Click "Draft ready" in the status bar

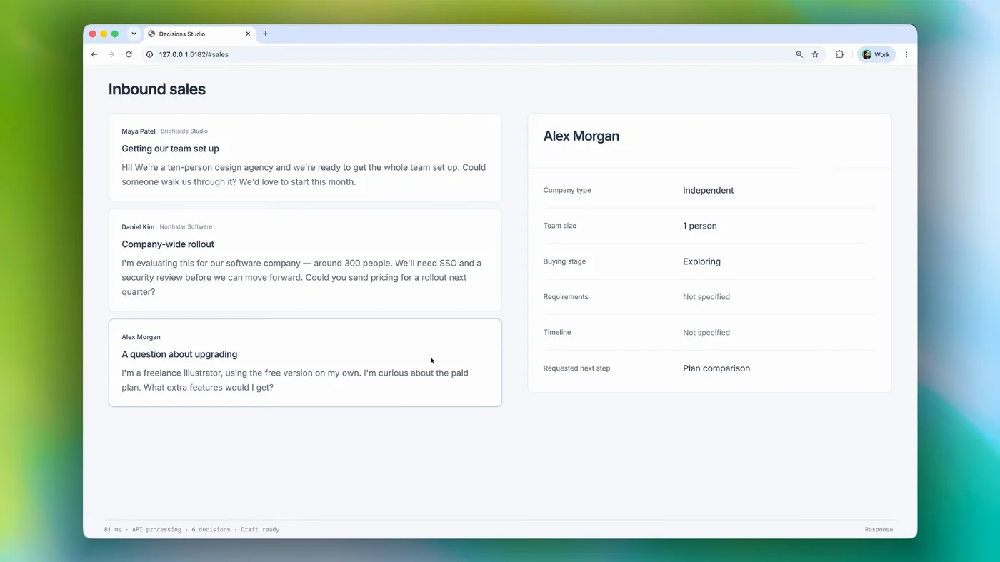tap(260, 530)
